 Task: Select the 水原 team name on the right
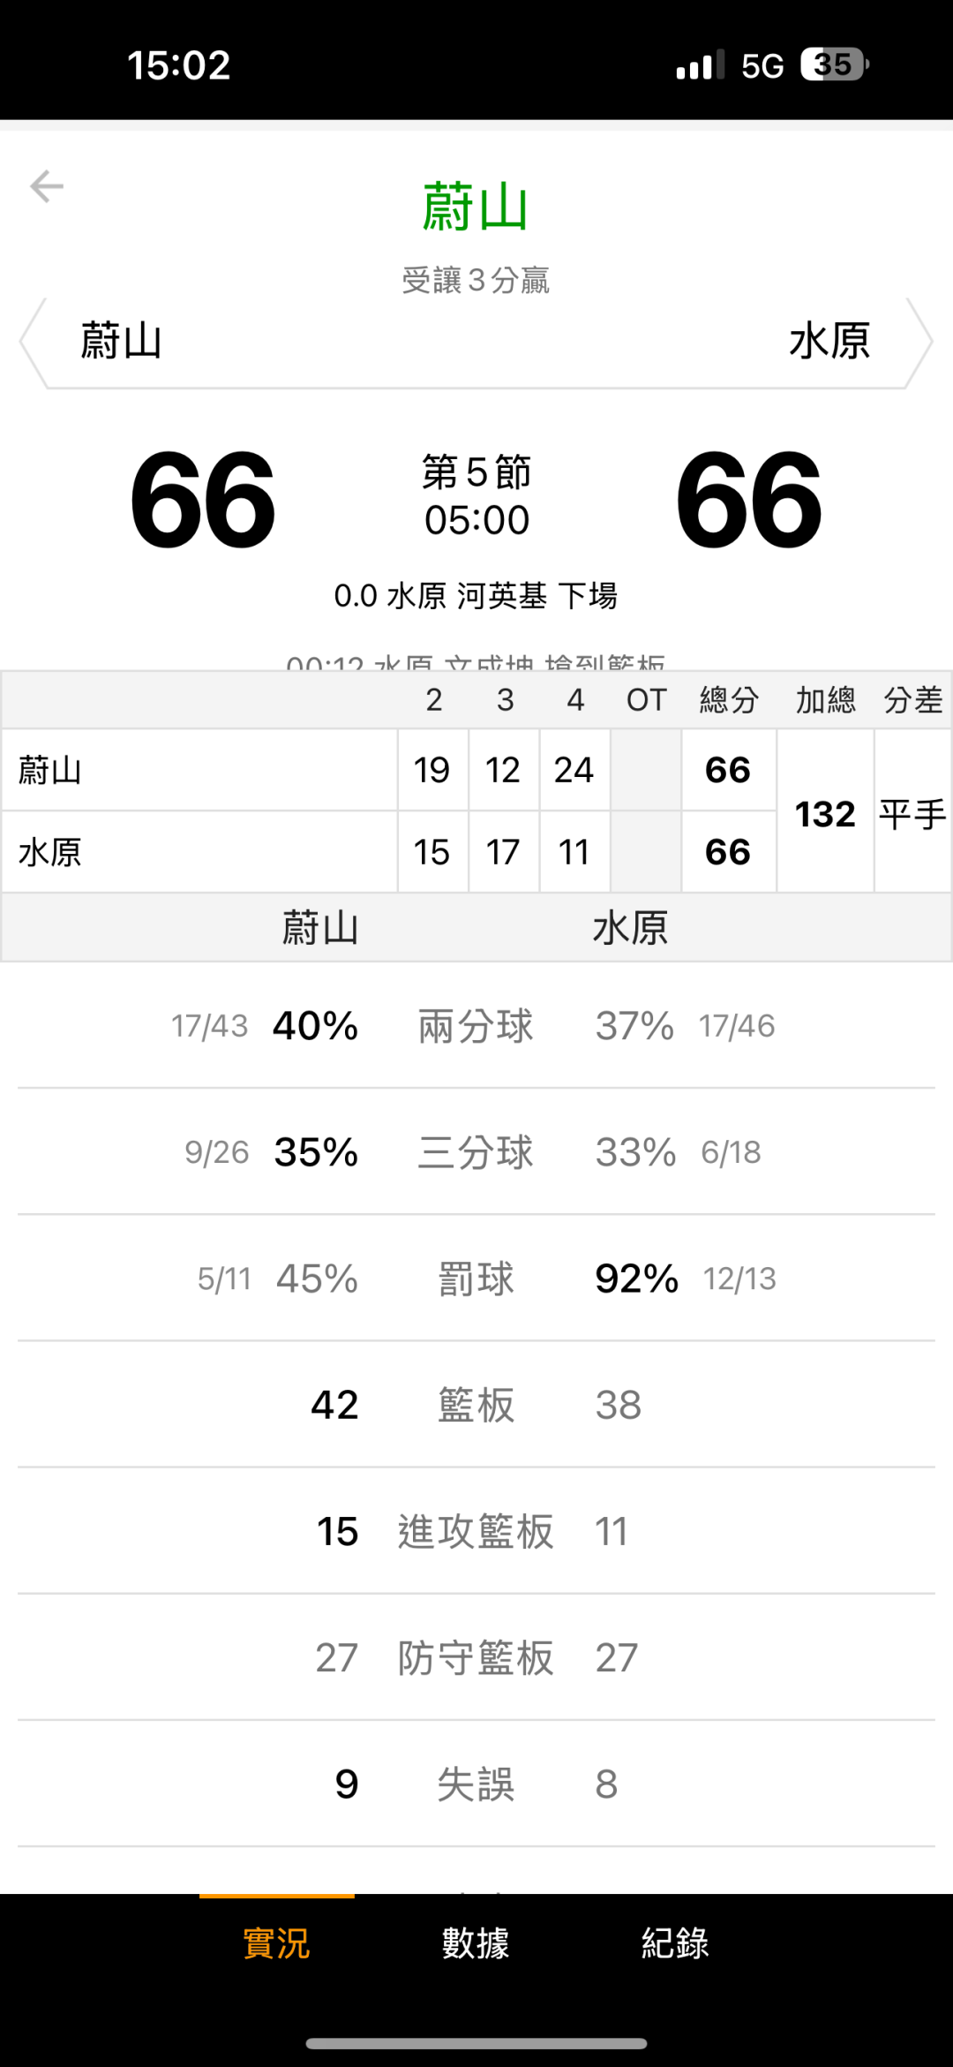[x=829, y=342]
